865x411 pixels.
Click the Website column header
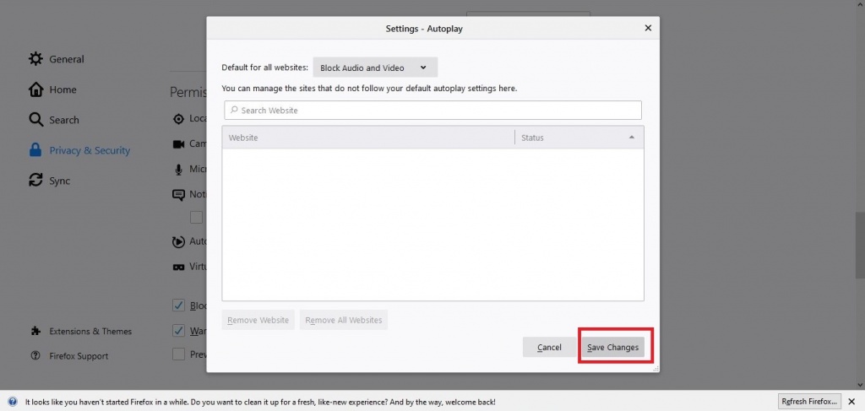(368, 138)
